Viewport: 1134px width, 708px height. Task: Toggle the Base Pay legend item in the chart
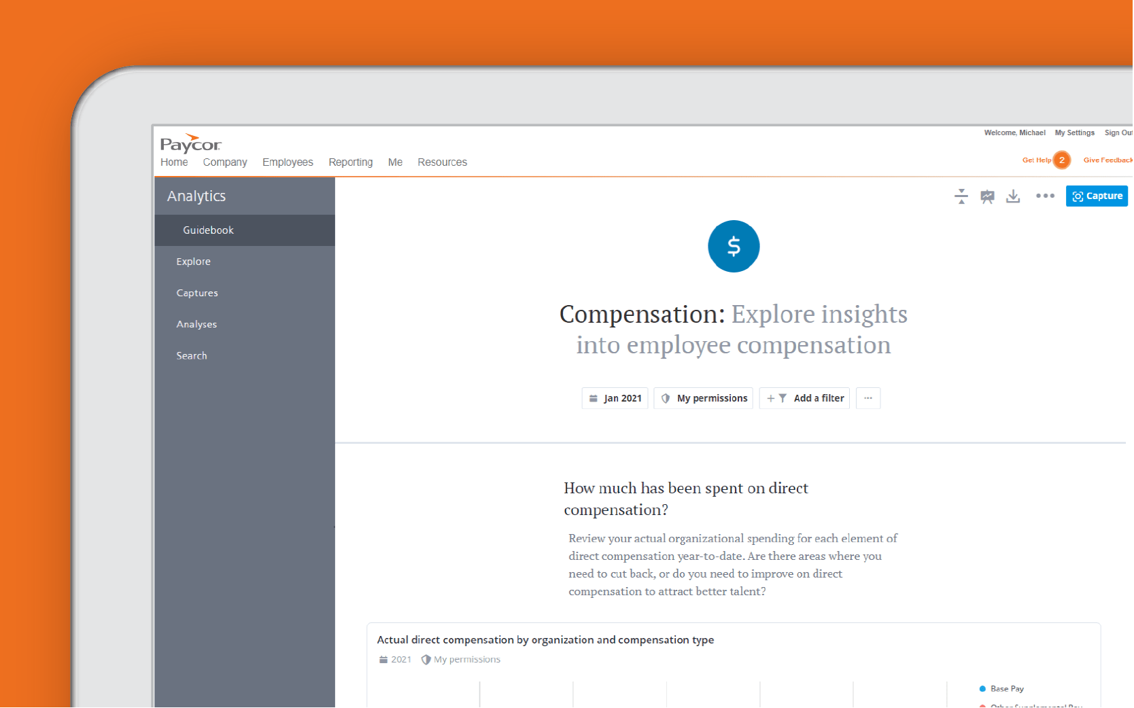1001,688
